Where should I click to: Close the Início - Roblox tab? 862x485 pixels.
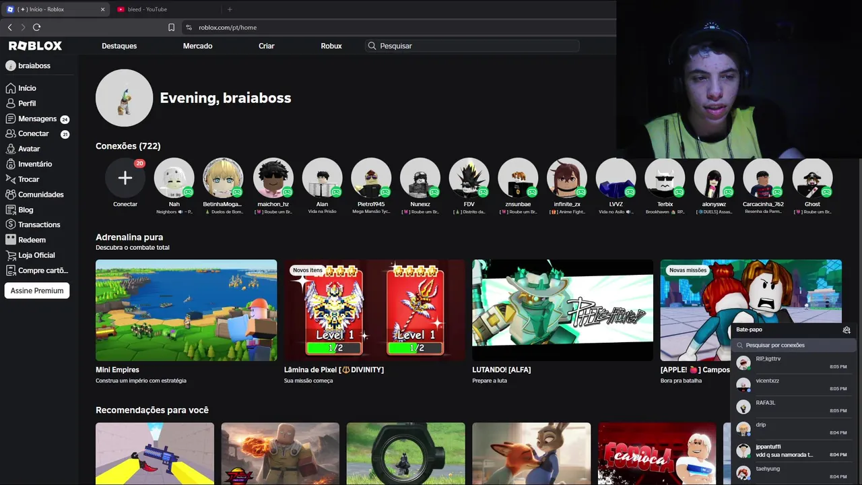(x=102, y=9)
